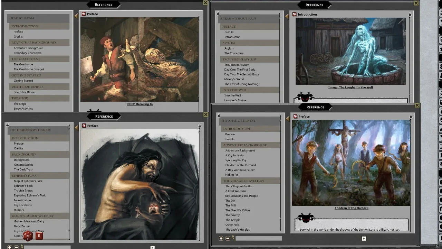The image size is (442, 249).
Task: Close the Apple of Her Eye reference window
Action: (x=417, y=105)
